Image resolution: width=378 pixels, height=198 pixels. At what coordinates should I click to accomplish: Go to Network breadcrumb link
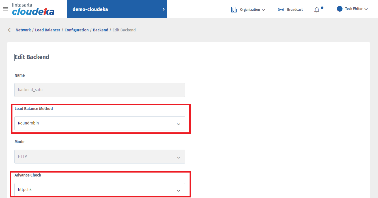pyautogui.click(x=23, y=30)
